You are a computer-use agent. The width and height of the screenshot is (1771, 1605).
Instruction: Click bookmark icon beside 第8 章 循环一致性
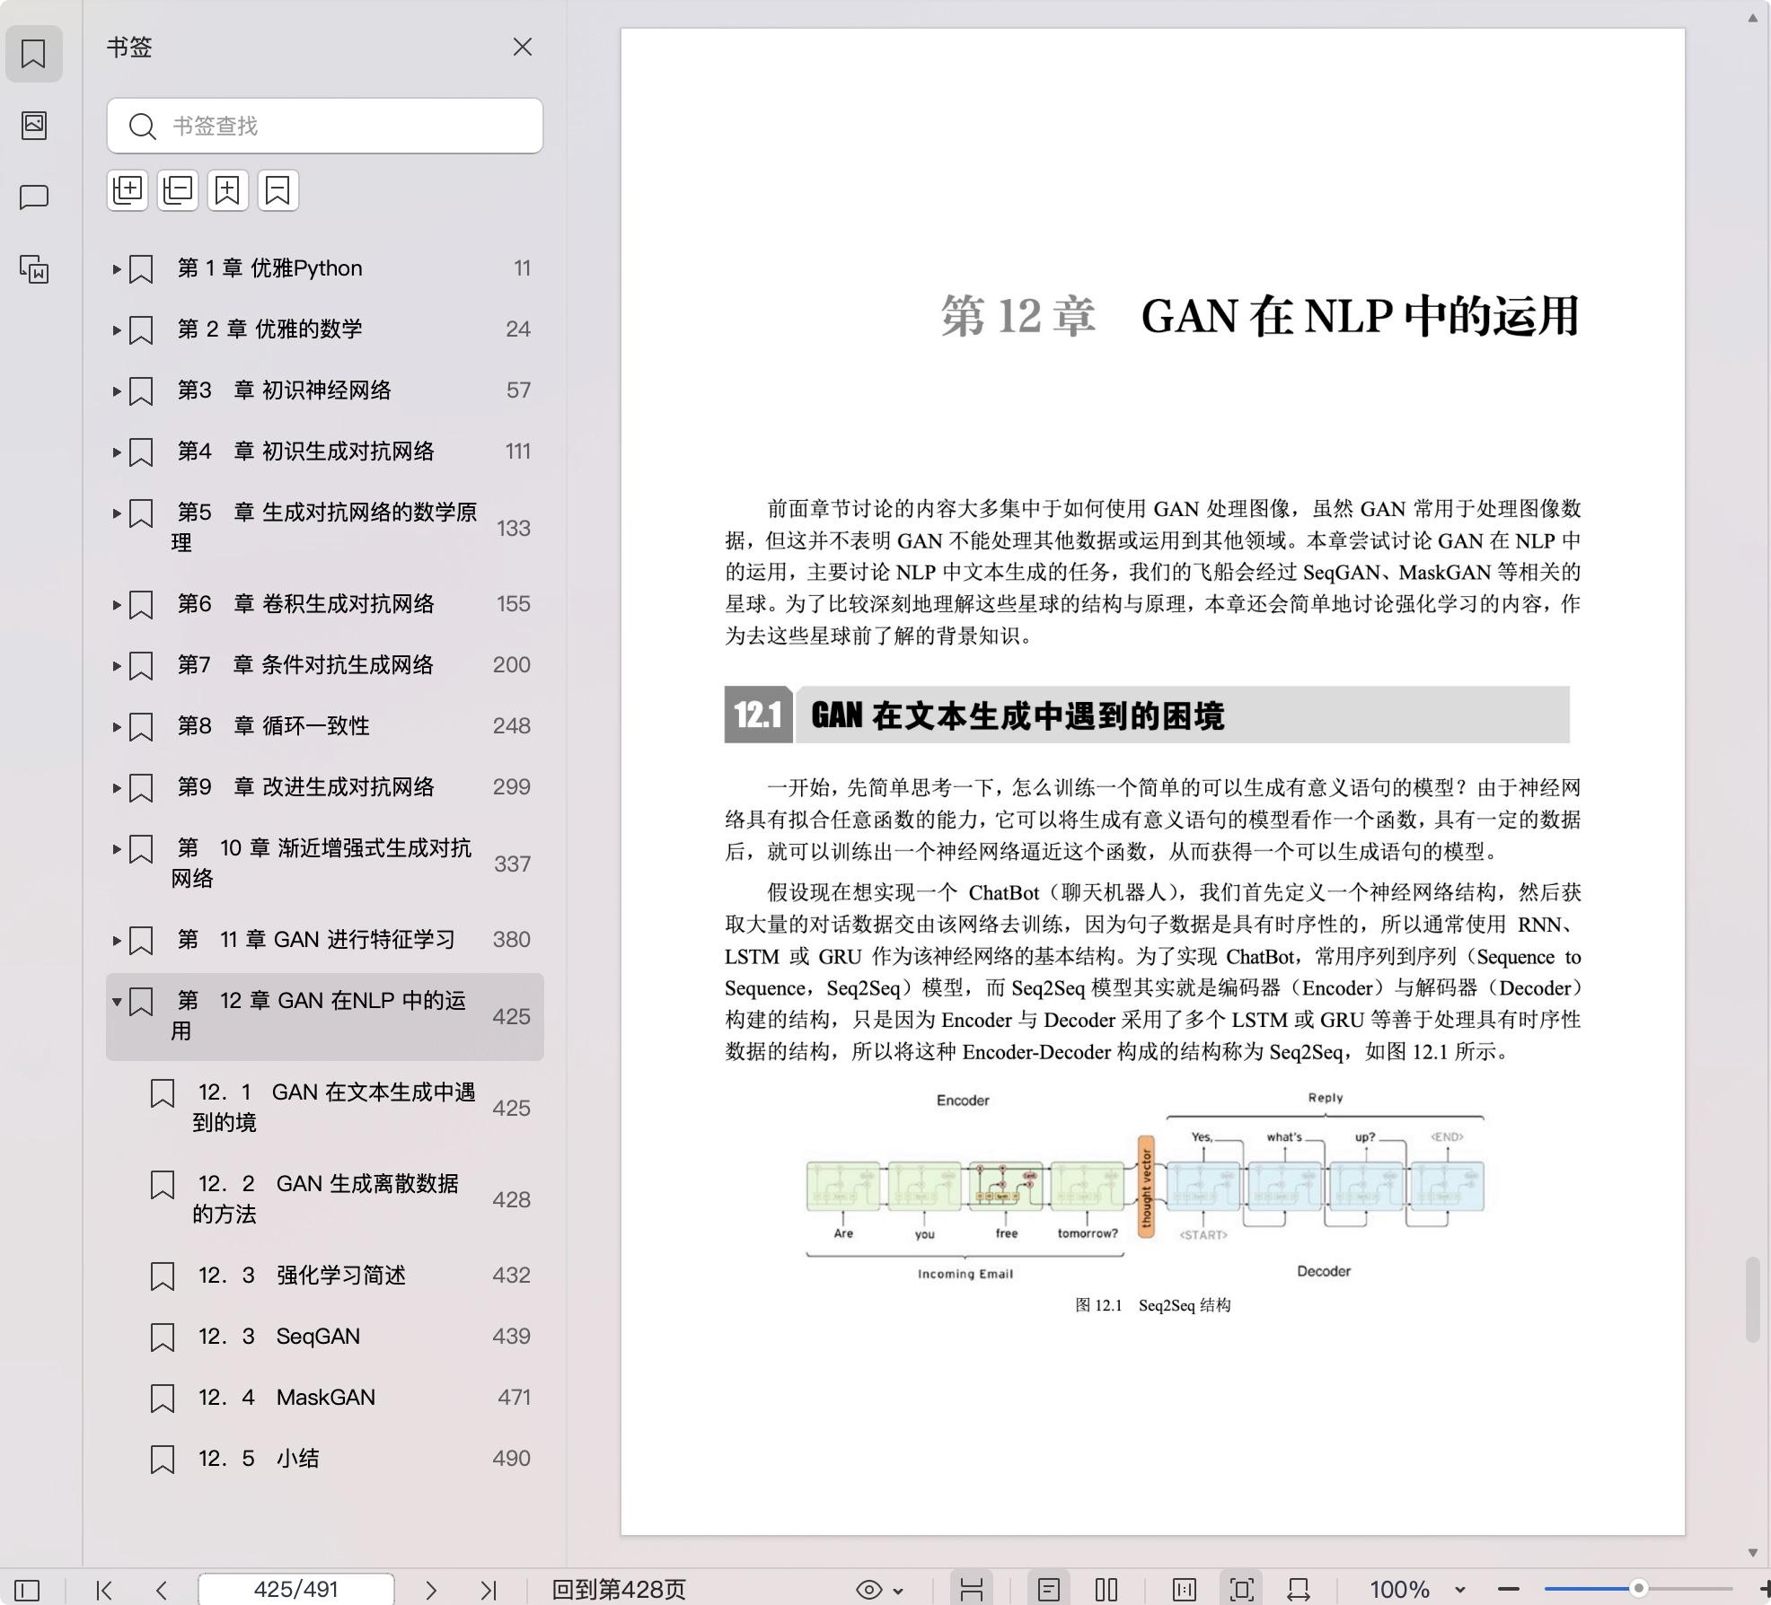[x=141, y=726]
